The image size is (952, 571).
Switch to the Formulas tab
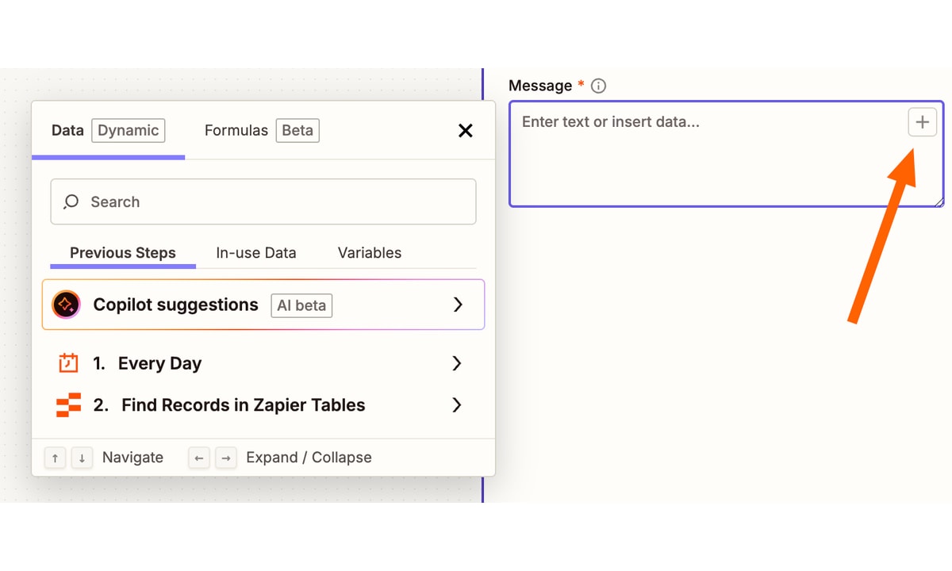pos(262,131)
